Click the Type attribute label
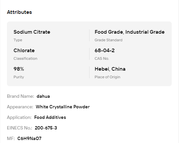Screen dimensions: 179x143 (x=18, y=40)
